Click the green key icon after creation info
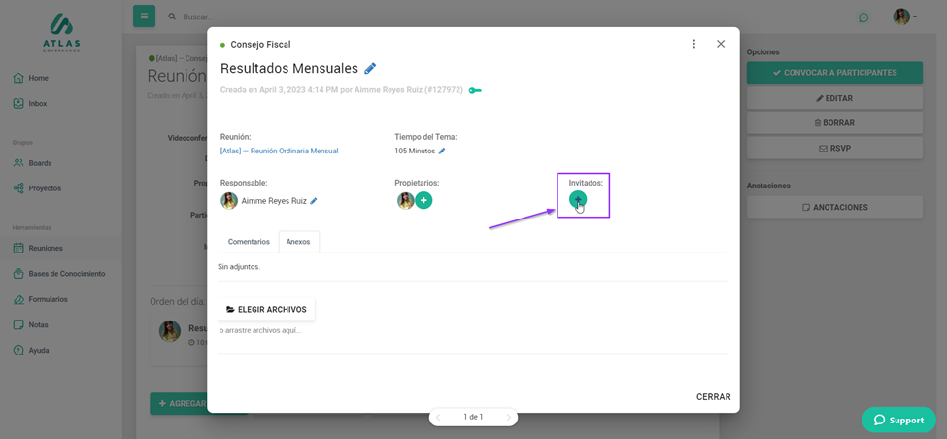This screenshot has height=439, width=947. point(475,90)
